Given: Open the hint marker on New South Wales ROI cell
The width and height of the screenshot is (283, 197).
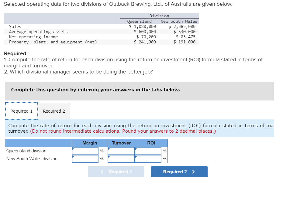Looking at the screenshot, I should coord(136,156).
